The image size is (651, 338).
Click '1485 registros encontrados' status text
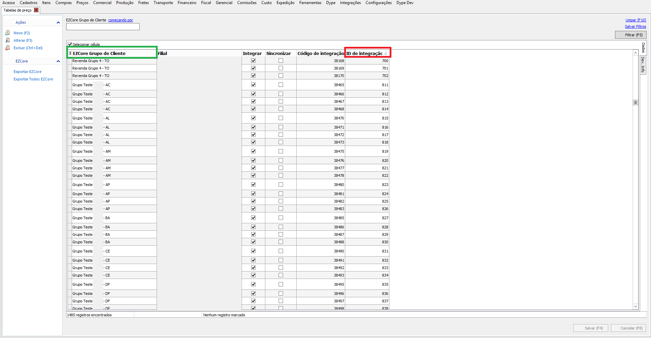[89, 315]
